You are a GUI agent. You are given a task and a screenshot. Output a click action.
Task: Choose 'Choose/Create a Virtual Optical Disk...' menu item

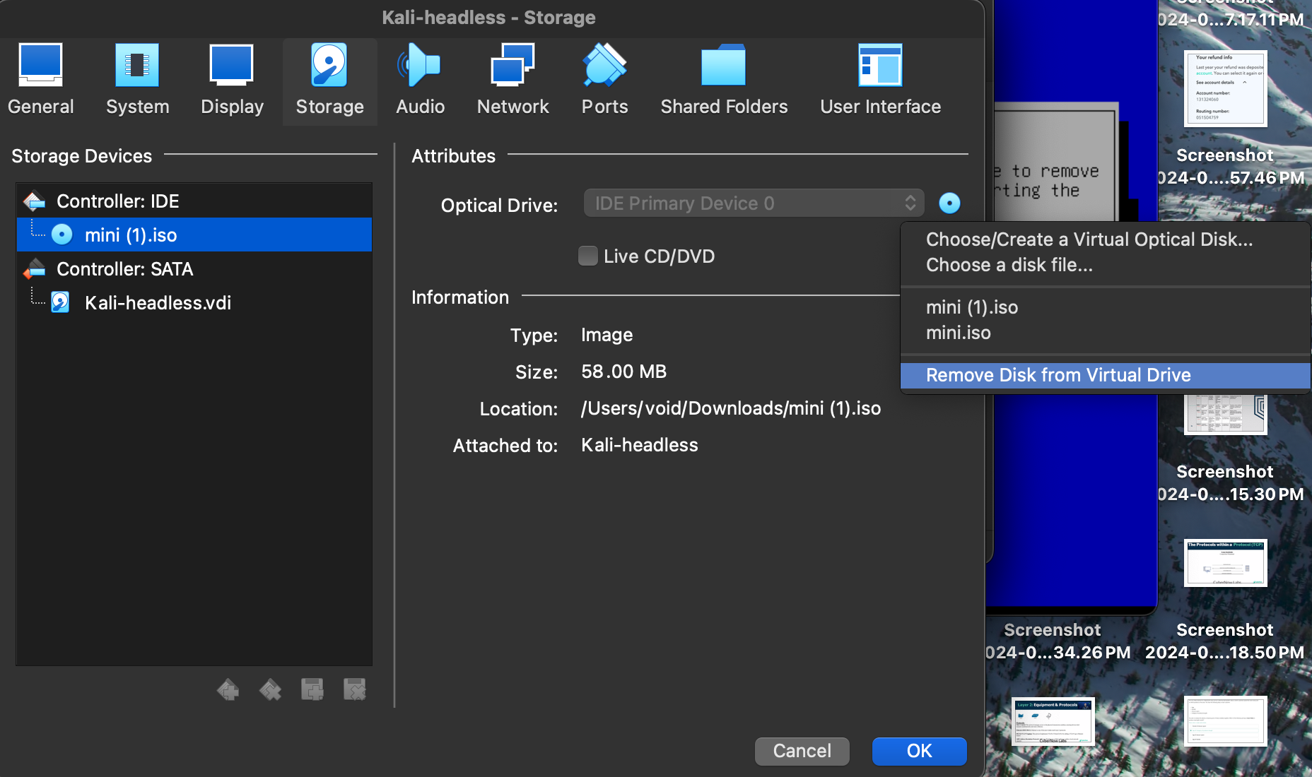coord(1105,239)
